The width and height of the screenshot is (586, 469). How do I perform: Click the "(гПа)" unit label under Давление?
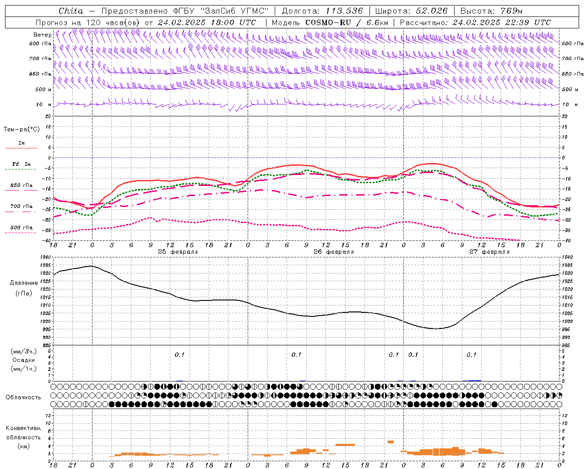tap(24, 293)
